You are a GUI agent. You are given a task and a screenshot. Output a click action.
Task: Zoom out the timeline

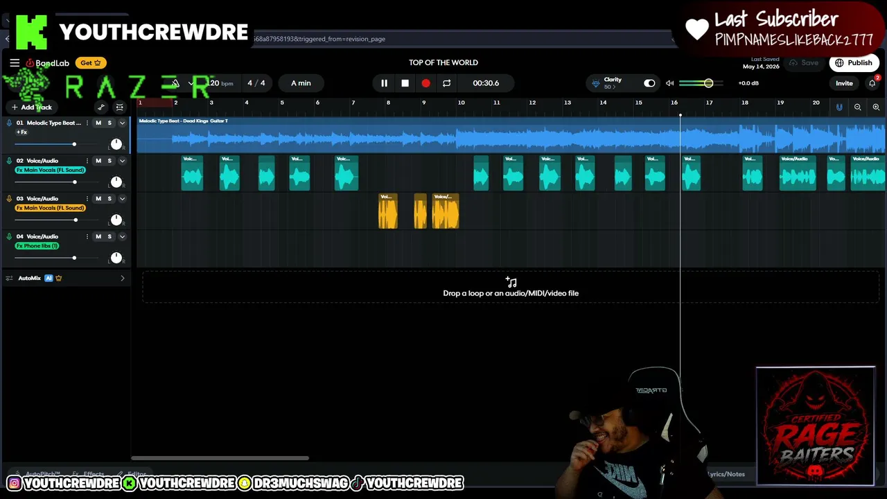[x=858, y=107]
